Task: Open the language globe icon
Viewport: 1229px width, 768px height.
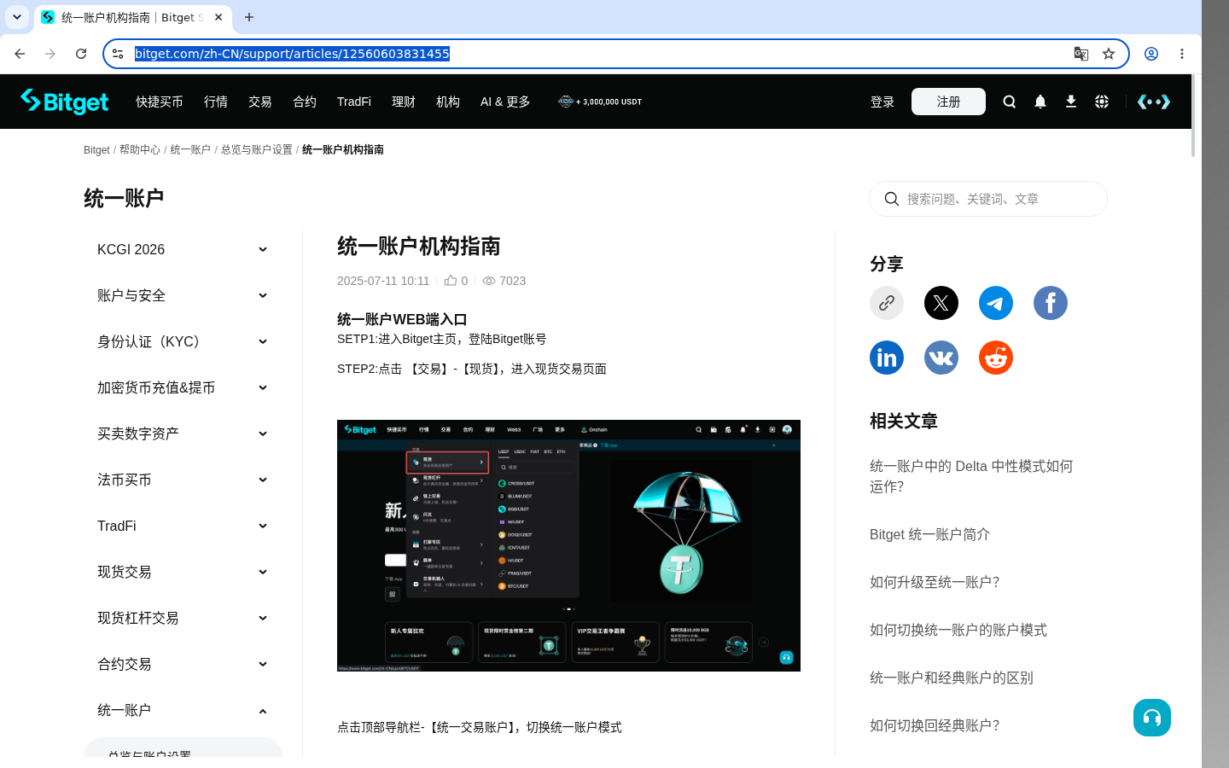Action: (x=1102, y=102)
